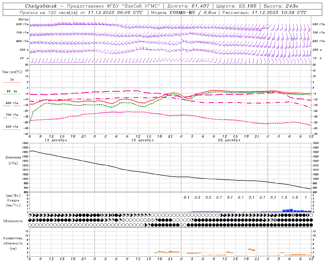Click the 1.6 precipitation value
Image resolution: width=326 pixels, height=261 pixels.
[295, 197]
